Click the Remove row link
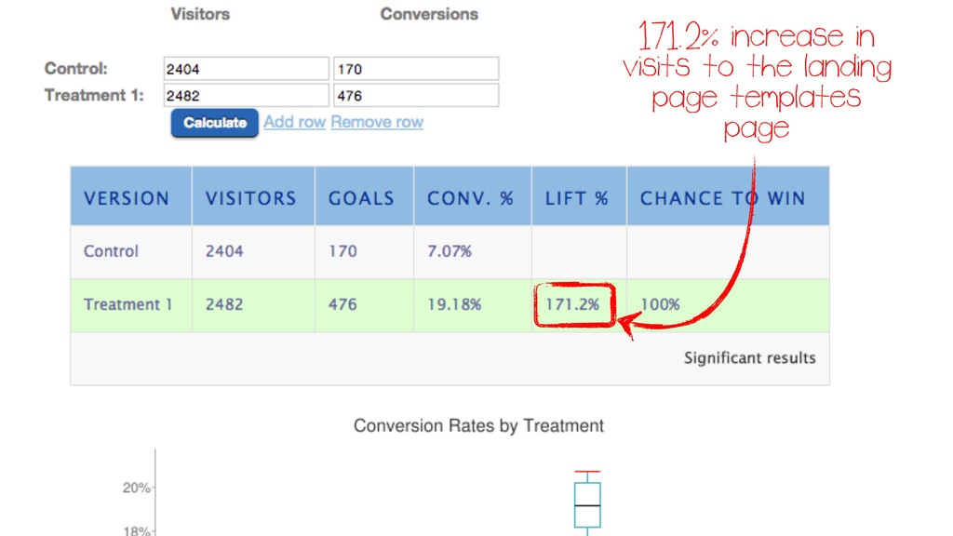The width and height of the screenshot is (953, 536). click(377, 122)
